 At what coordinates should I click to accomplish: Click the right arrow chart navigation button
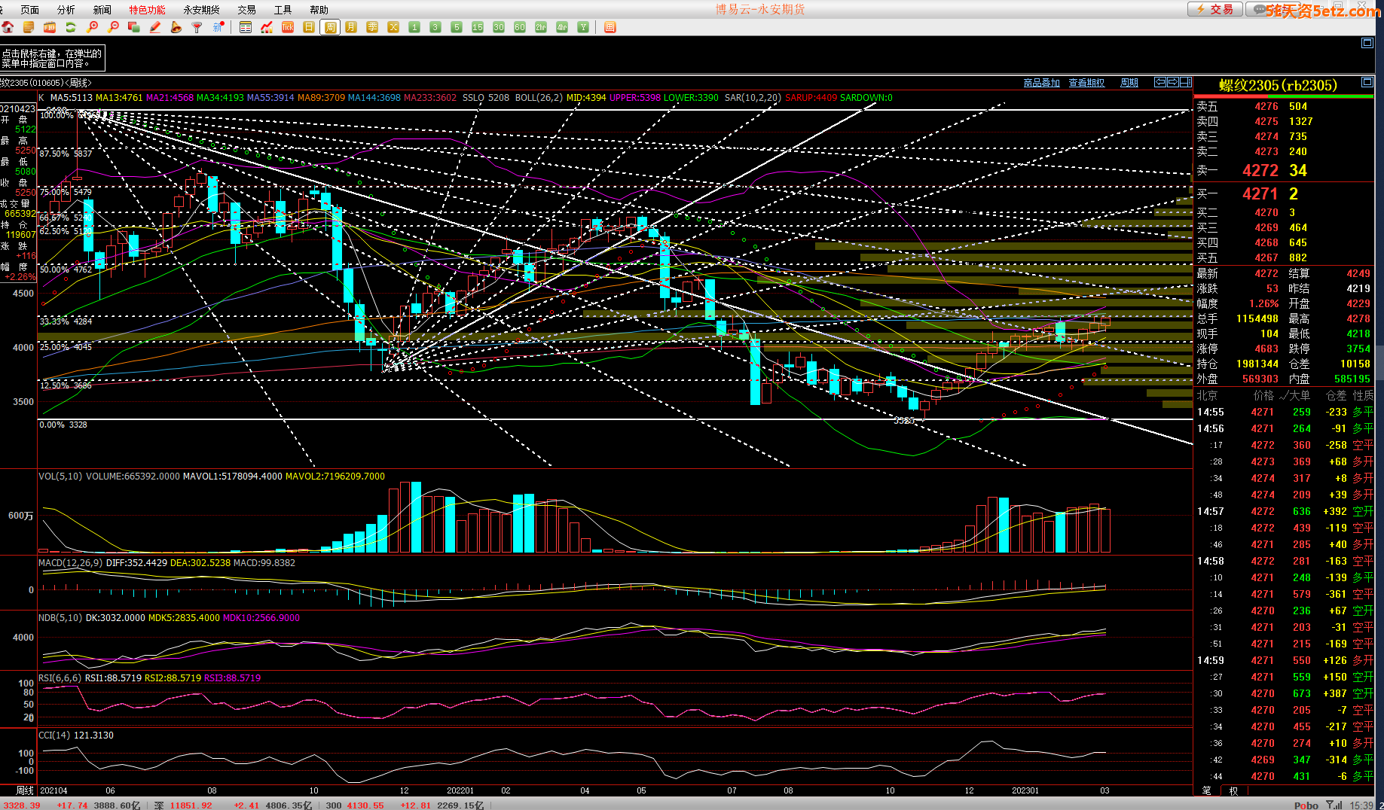(1173, 82)
